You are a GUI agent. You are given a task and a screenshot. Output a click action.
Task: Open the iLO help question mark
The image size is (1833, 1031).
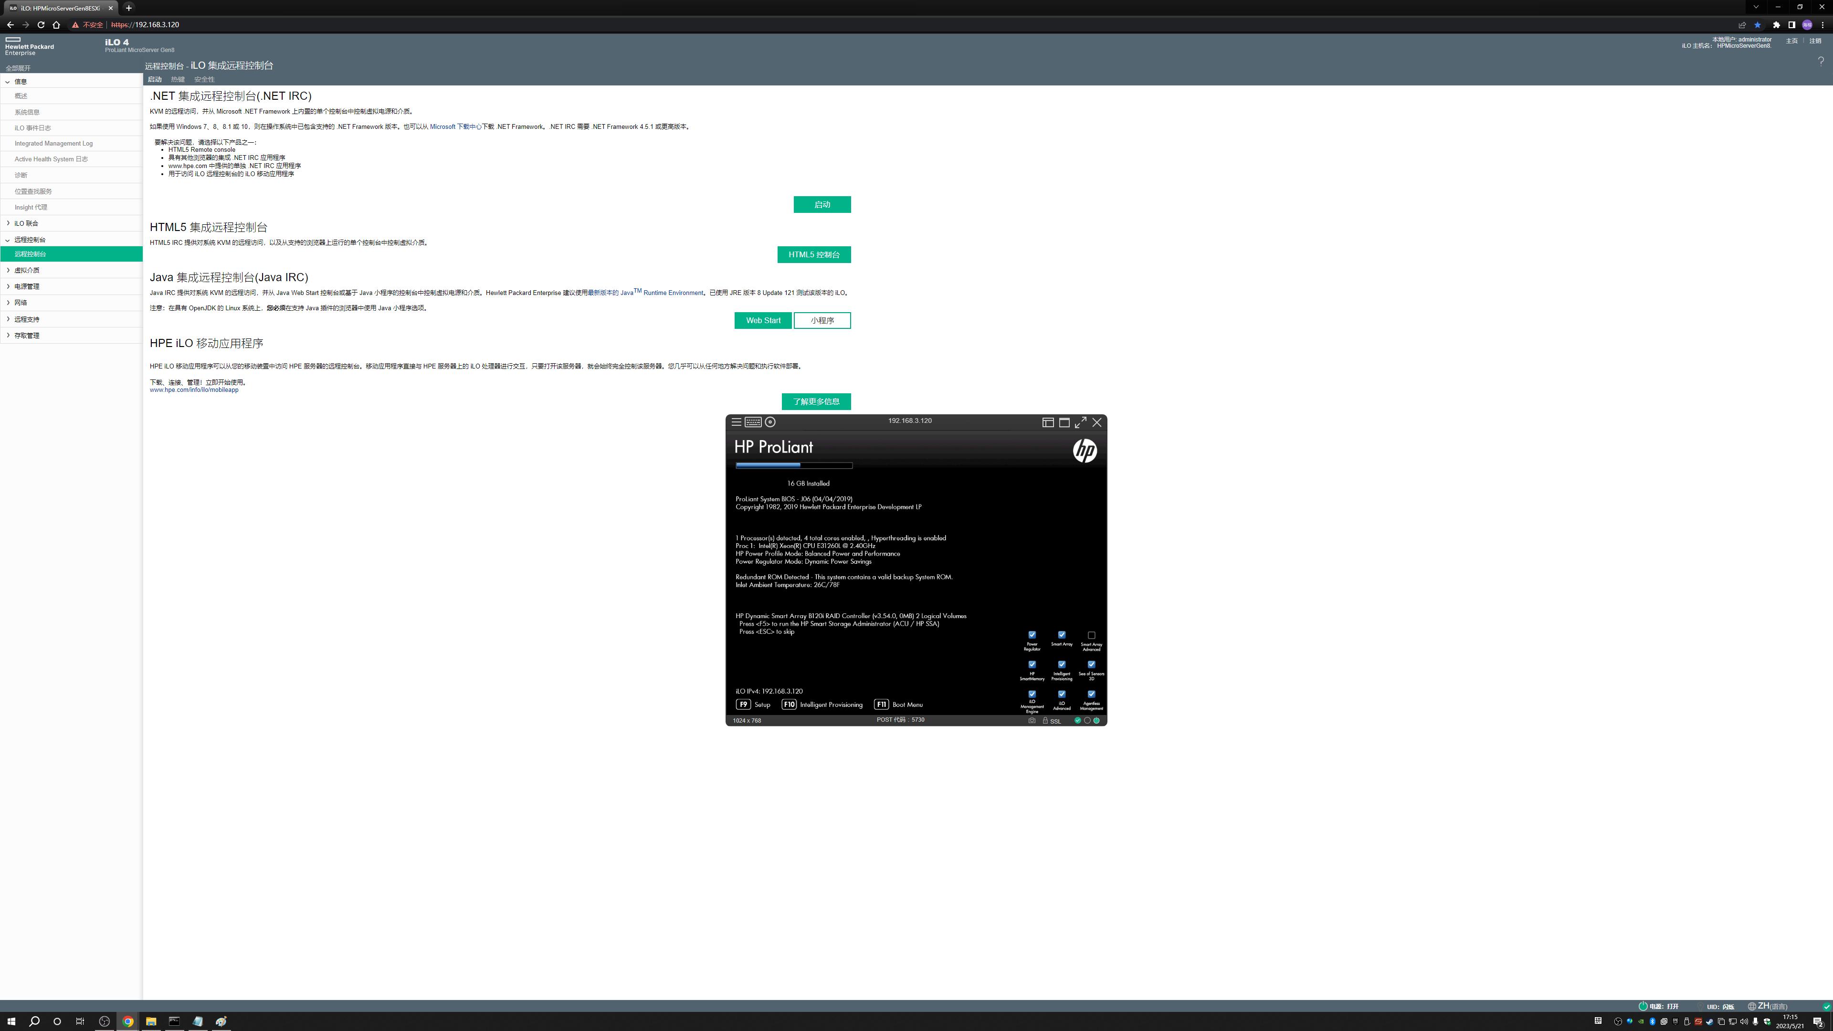pyautogui.click(x=1821, y=61)
